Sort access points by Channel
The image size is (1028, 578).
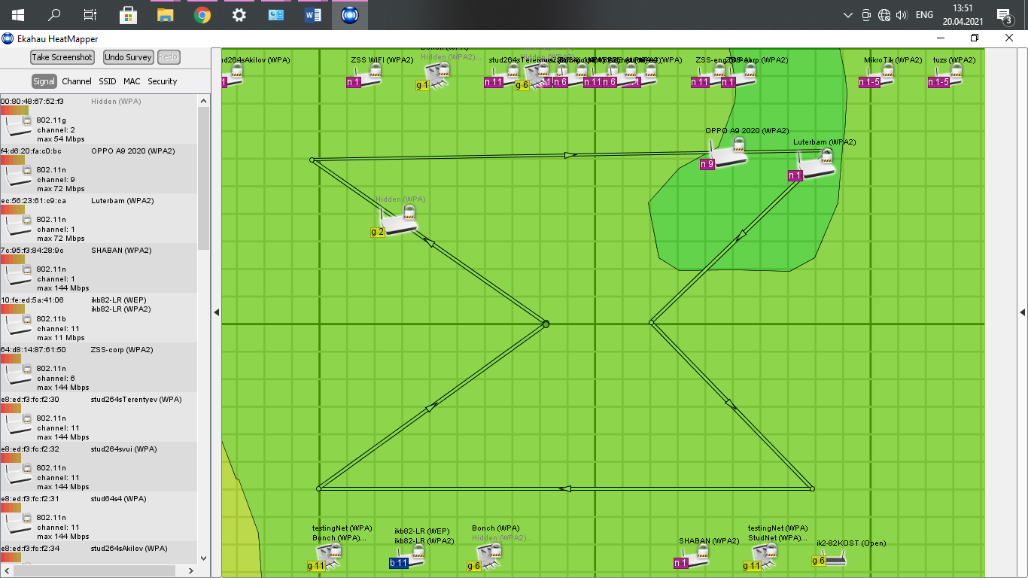point(77,81)
